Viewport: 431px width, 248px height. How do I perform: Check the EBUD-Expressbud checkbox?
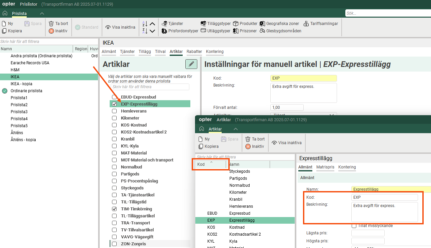tap(114, 97)
